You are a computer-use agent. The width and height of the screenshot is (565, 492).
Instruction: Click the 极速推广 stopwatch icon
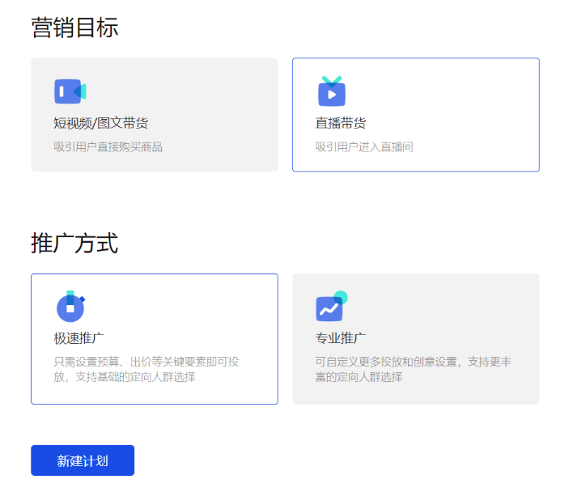coord(70,307)
